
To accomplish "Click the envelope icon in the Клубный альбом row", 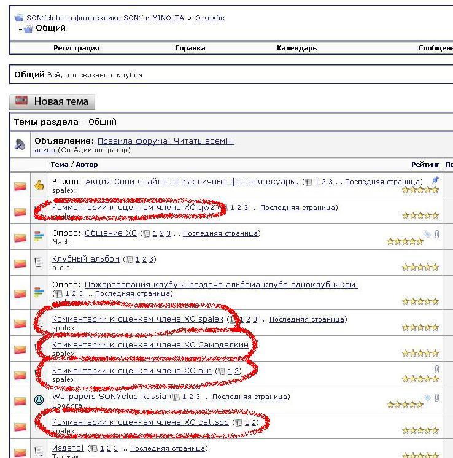I will tap(20, 263).
